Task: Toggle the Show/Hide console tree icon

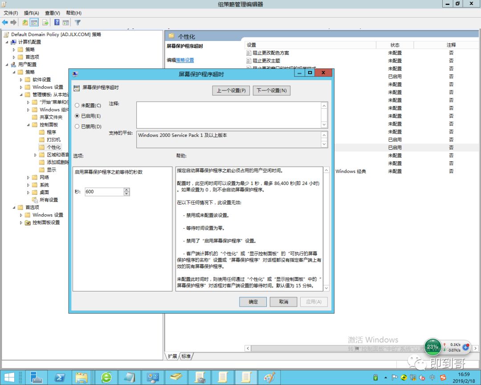Action: tap(34, 22)
